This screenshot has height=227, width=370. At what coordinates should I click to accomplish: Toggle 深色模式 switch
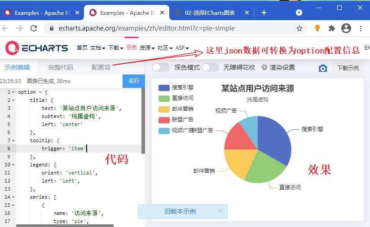(x=161, y=68)
